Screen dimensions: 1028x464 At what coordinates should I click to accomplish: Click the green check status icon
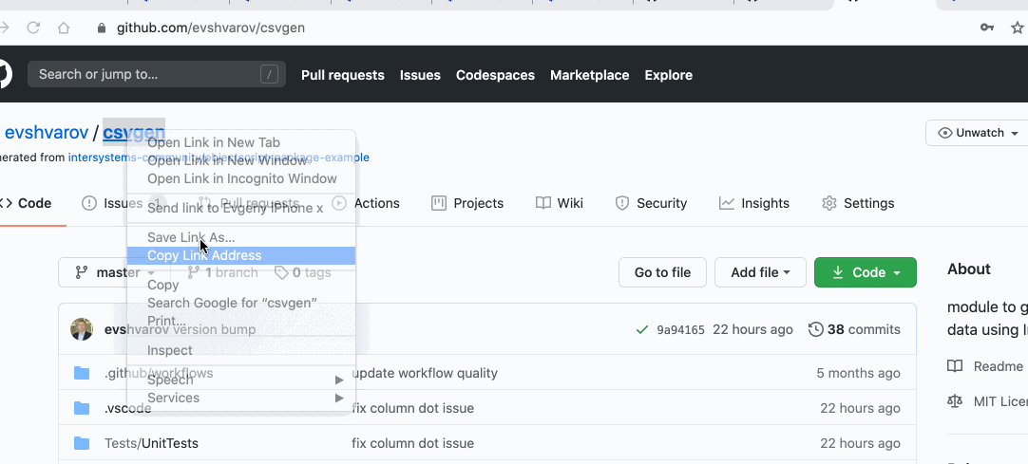pyautogui.click(x=642, y=330)
